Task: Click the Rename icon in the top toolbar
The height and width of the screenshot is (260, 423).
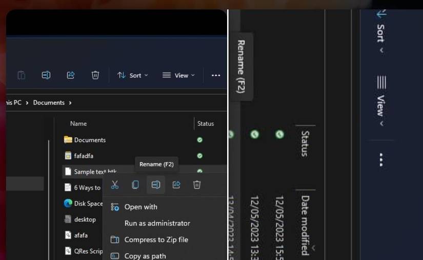Action: tap(46, 75)
